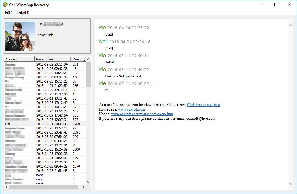Image resolution: width=297 pixels, height=194 pixels.
Task: Maximize the Cok WhatsApp Recovery window
Action: pyautogui.click(x=276, y=5)
